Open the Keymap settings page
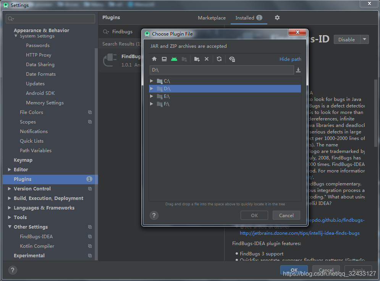The width and height of the screenshot is (380, 281). (x=23, y=160)
